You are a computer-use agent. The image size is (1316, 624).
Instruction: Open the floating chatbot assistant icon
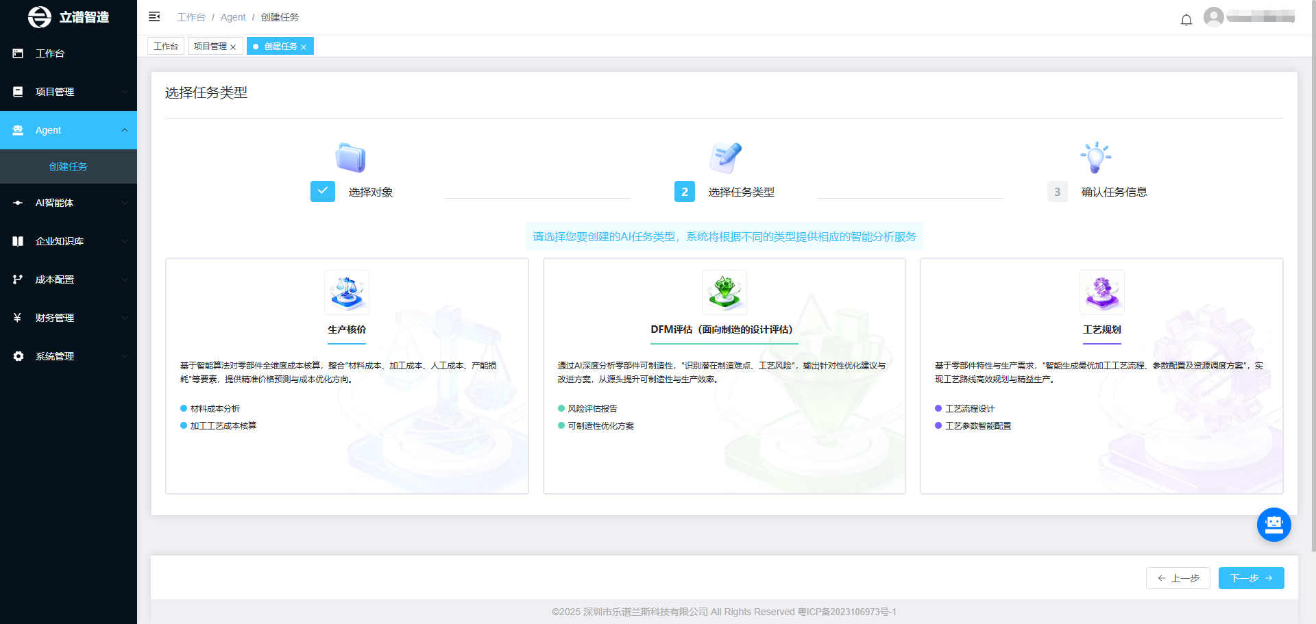tap(1274, 525)
